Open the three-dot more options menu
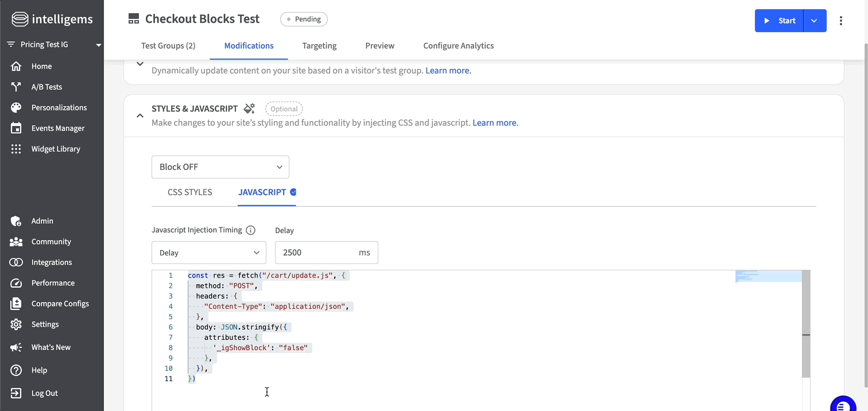This screenshot has height=411, width=868. (841, 21)
